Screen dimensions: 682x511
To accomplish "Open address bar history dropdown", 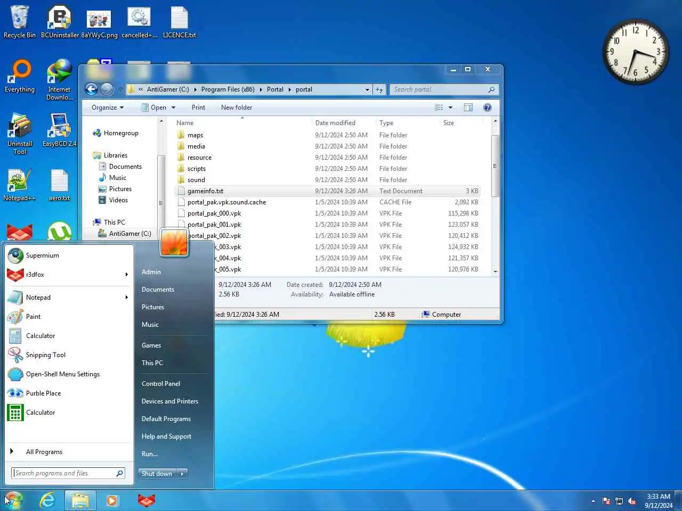I will click(367, 89).
